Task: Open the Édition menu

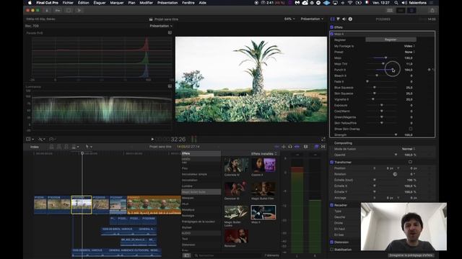Action: pyautogui.click(x=84, y=3)
